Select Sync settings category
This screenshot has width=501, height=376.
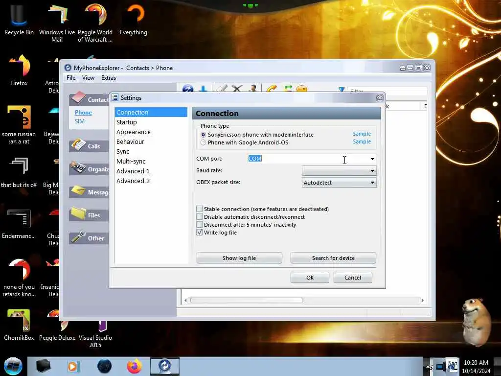click(x=151, y=152)
